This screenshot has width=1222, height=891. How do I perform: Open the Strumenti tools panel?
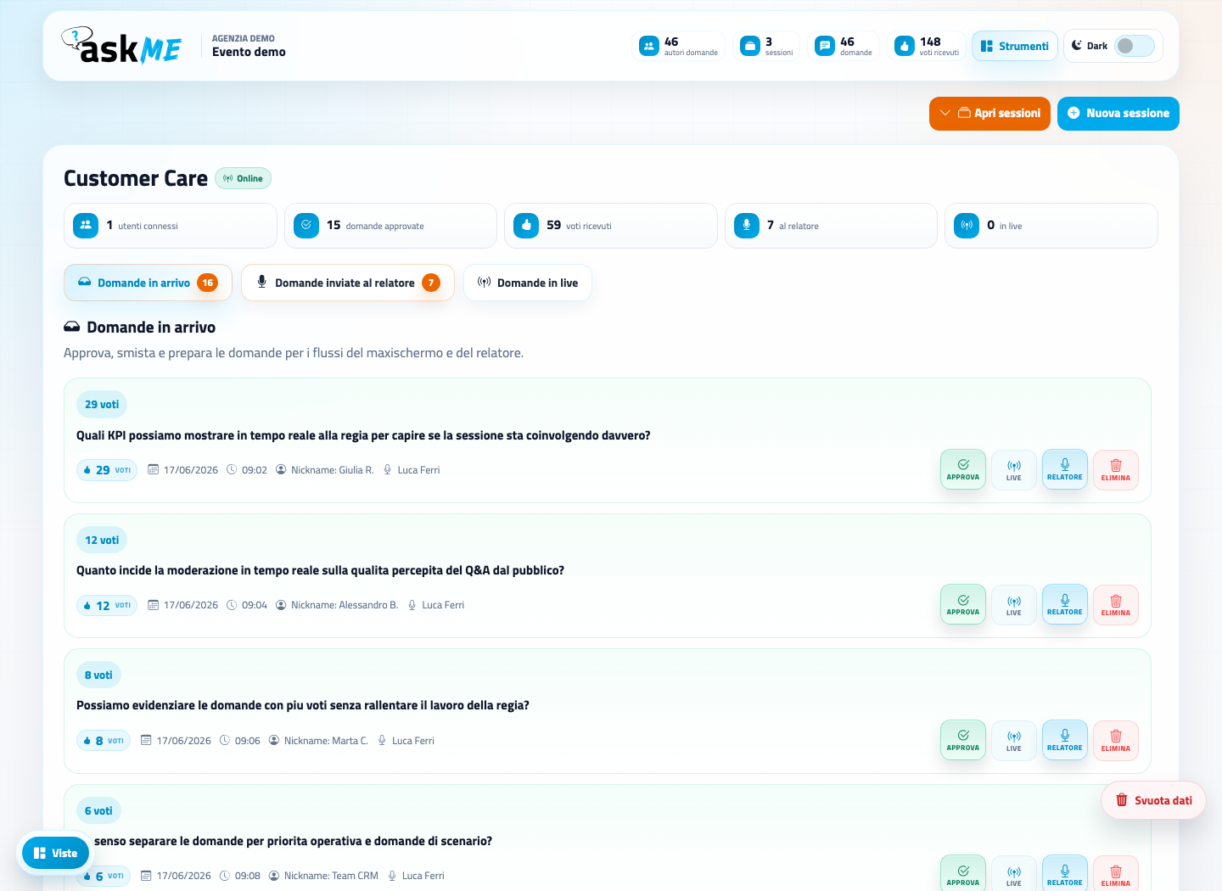(1015, 46)
